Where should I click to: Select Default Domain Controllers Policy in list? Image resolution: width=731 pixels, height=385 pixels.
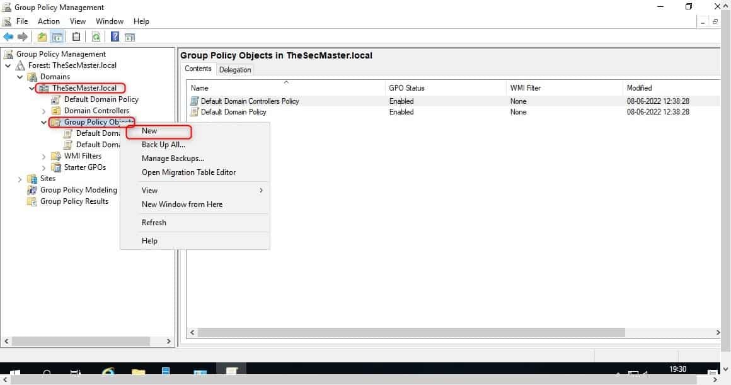250,101
